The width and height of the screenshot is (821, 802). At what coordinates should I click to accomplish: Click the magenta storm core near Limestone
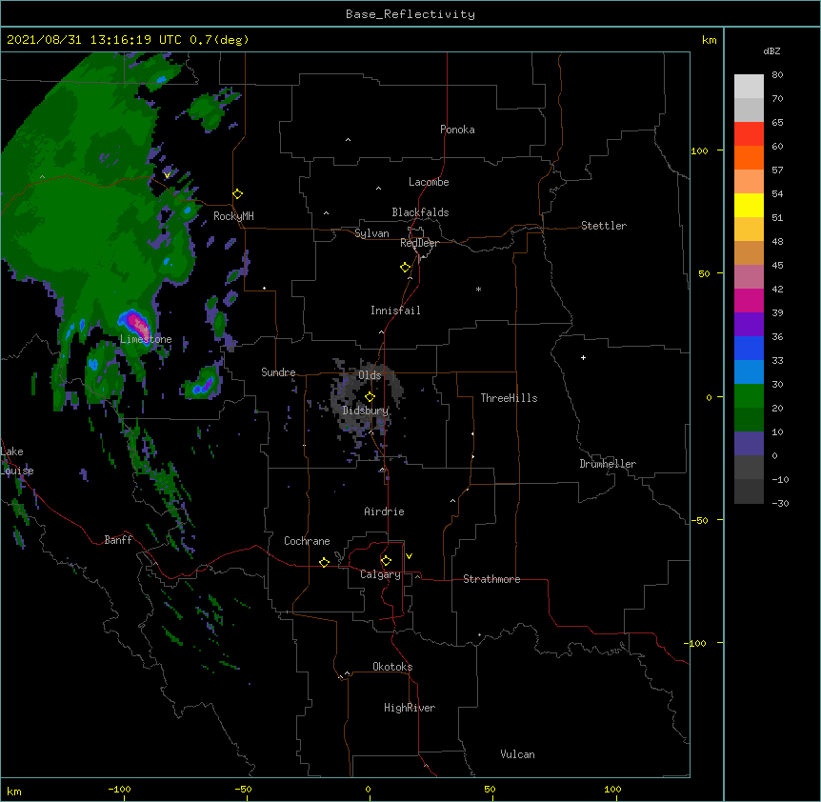pyautogui.click(x=138, y=324)
